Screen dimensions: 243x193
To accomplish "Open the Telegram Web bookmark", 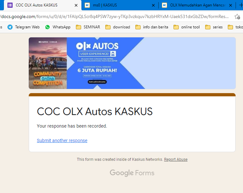I will (23, 27).
